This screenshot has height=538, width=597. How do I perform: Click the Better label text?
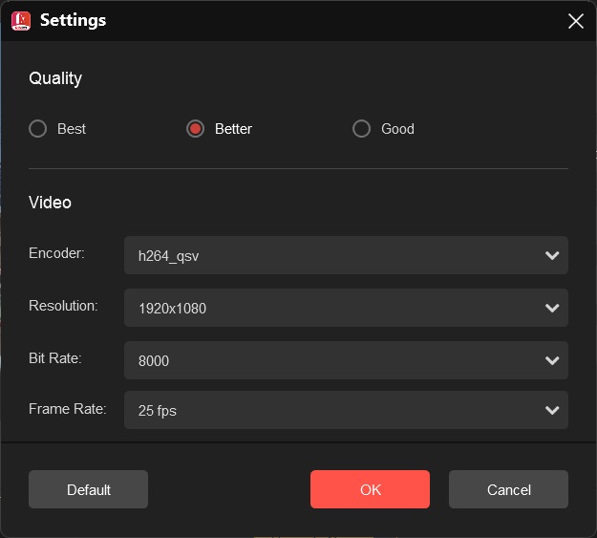(233, 129)
